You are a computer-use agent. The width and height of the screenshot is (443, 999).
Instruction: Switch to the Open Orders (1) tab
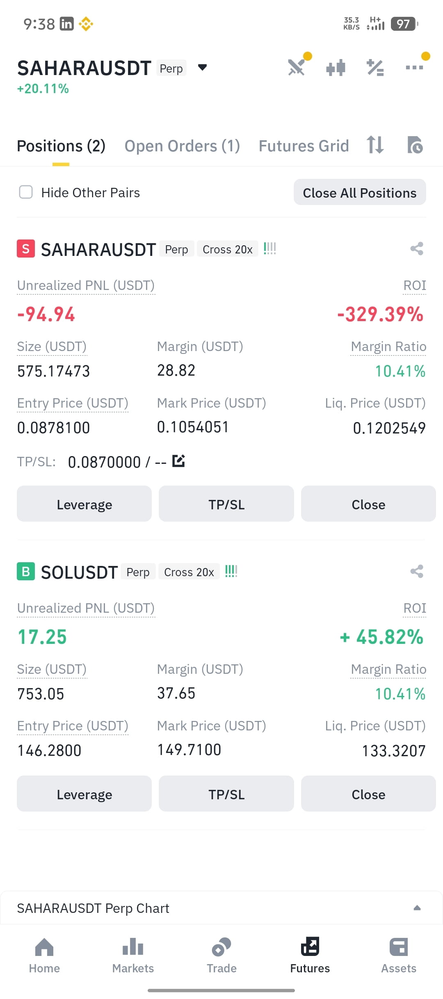pyautogui.click(x=182, y=146)
